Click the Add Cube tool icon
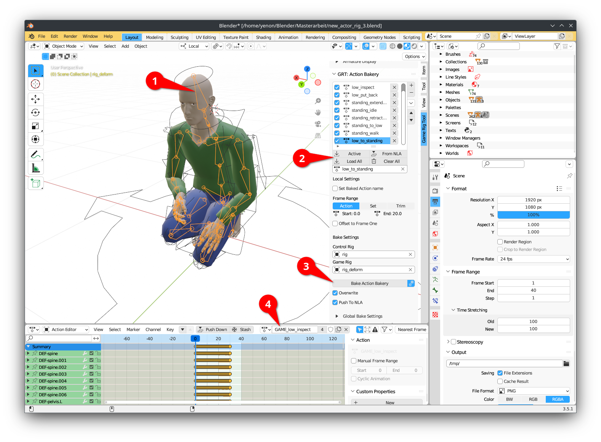The height and width of the screenshot is (442, 601). point(35,183)
